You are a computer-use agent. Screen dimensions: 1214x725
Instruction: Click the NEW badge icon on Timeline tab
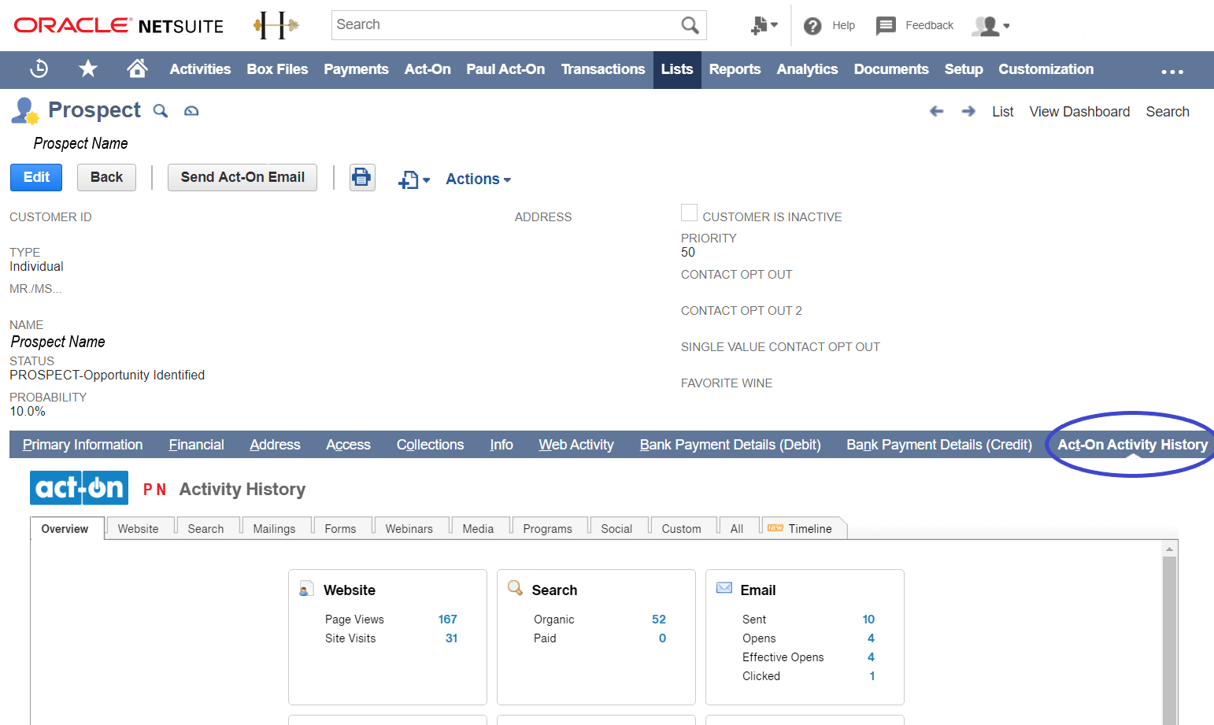pos(775,528)
